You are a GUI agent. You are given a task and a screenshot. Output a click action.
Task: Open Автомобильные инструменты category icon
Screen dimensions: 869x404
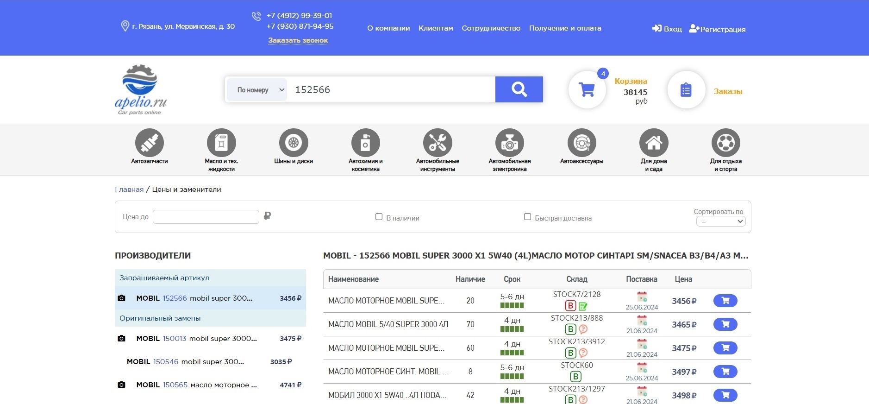[438, 143]
